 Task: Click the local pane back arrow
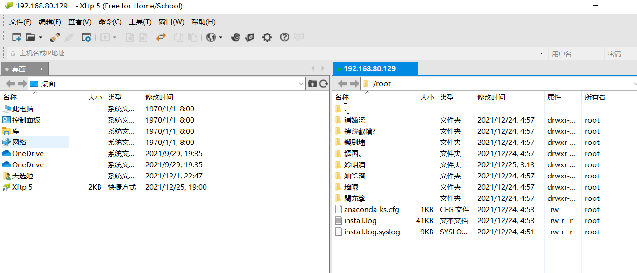tap(11, 83)
